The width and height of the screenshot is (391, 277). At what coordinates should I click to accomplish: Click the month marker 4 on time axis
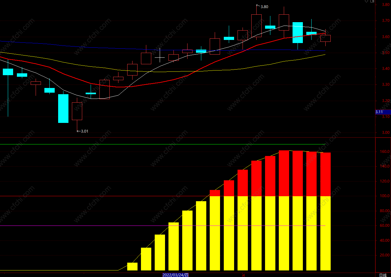(x=244, y=275)
